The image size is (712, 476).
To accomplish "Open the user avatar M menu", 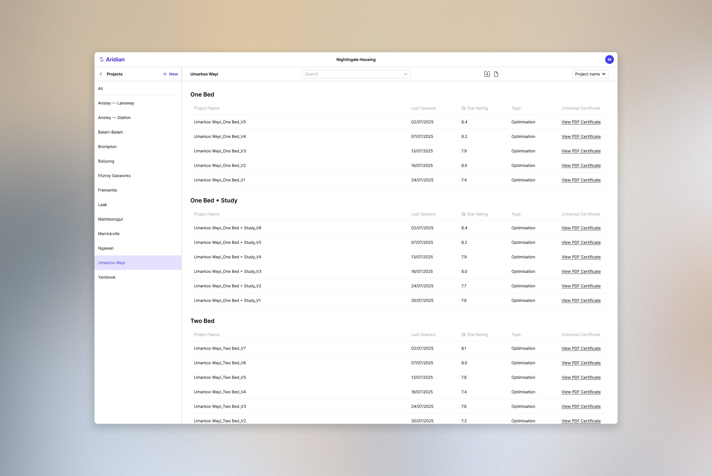I will point(609,59).
